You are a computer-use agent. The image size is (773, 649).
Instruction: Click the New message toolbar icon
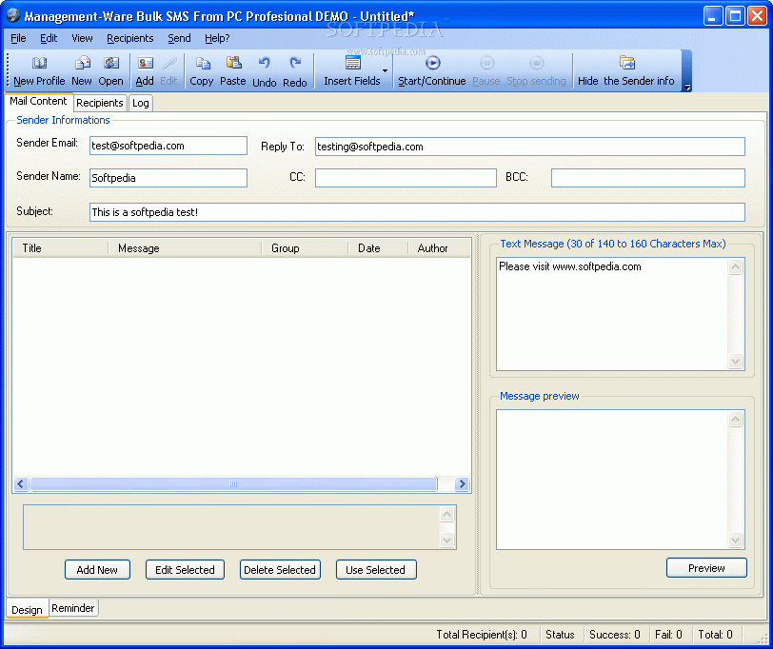pos(82,63)
